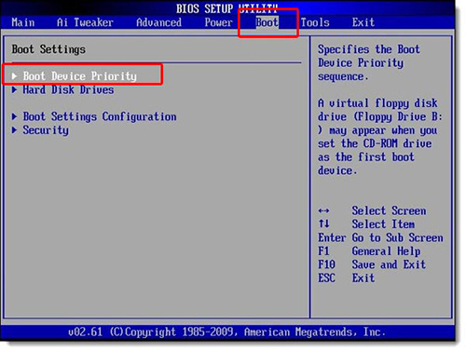Click the triangle icon beside Security
466x352 pixels.
click(x=14, y=130)
